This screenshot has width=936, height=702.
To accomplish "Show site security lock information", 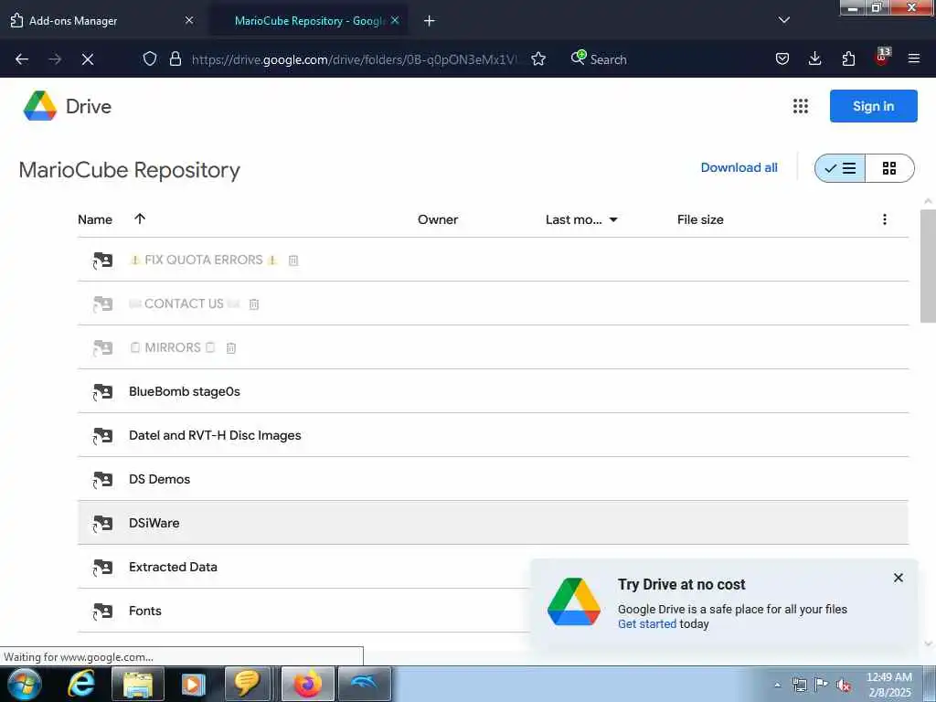I will [175, 58].
